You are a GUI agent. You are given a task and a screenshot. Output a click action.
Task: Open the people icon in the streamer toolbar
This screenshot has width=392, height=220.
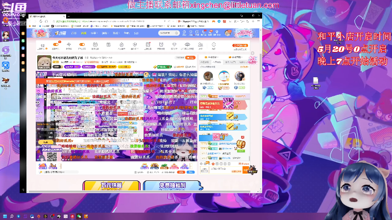pyautogui.click(x=200, y=44)
